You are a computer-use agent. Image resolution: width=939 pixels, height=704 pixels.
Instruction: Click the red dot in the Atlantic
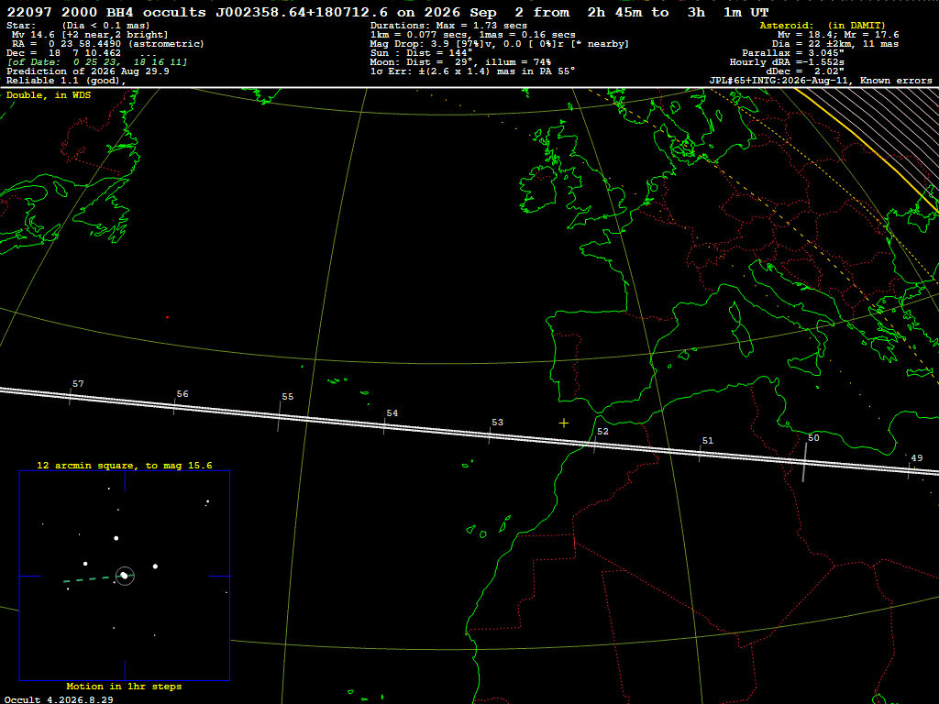tap(167, 317)
